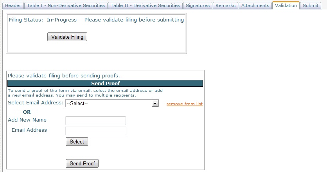Switch to Table I - Non-Derivative Securities tab
The height and width of the screenshot is (172, 327).
[66, 5]
